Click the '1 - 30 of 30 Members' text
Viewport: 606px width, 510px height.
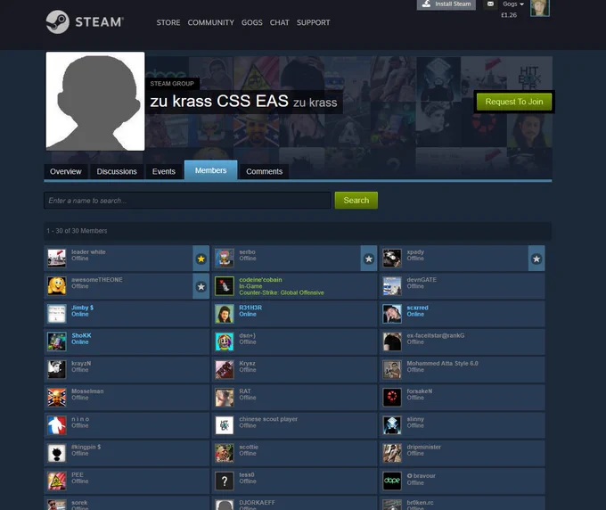(77, 231)
